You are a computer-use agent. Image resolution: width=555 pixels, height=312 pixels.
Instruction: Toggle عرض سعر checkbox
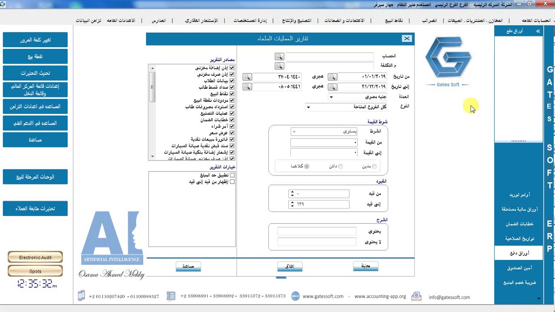pyautogui.click(x=232, y=133)
